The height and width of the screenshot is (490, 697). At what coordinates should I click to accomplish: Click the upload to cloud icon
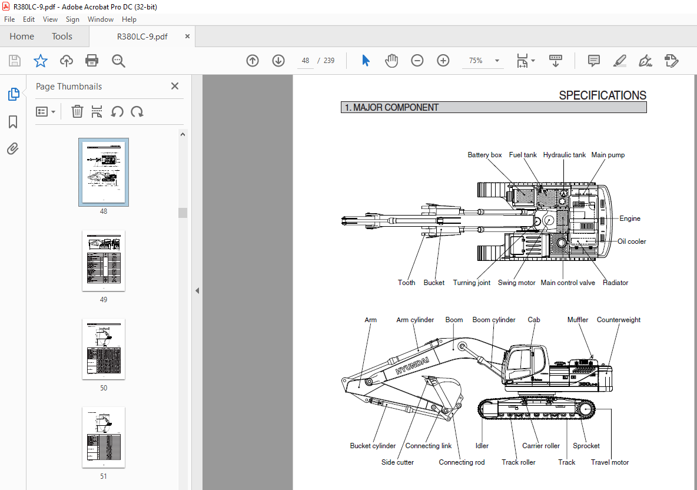pyautogui.click(x=67, y=61)
